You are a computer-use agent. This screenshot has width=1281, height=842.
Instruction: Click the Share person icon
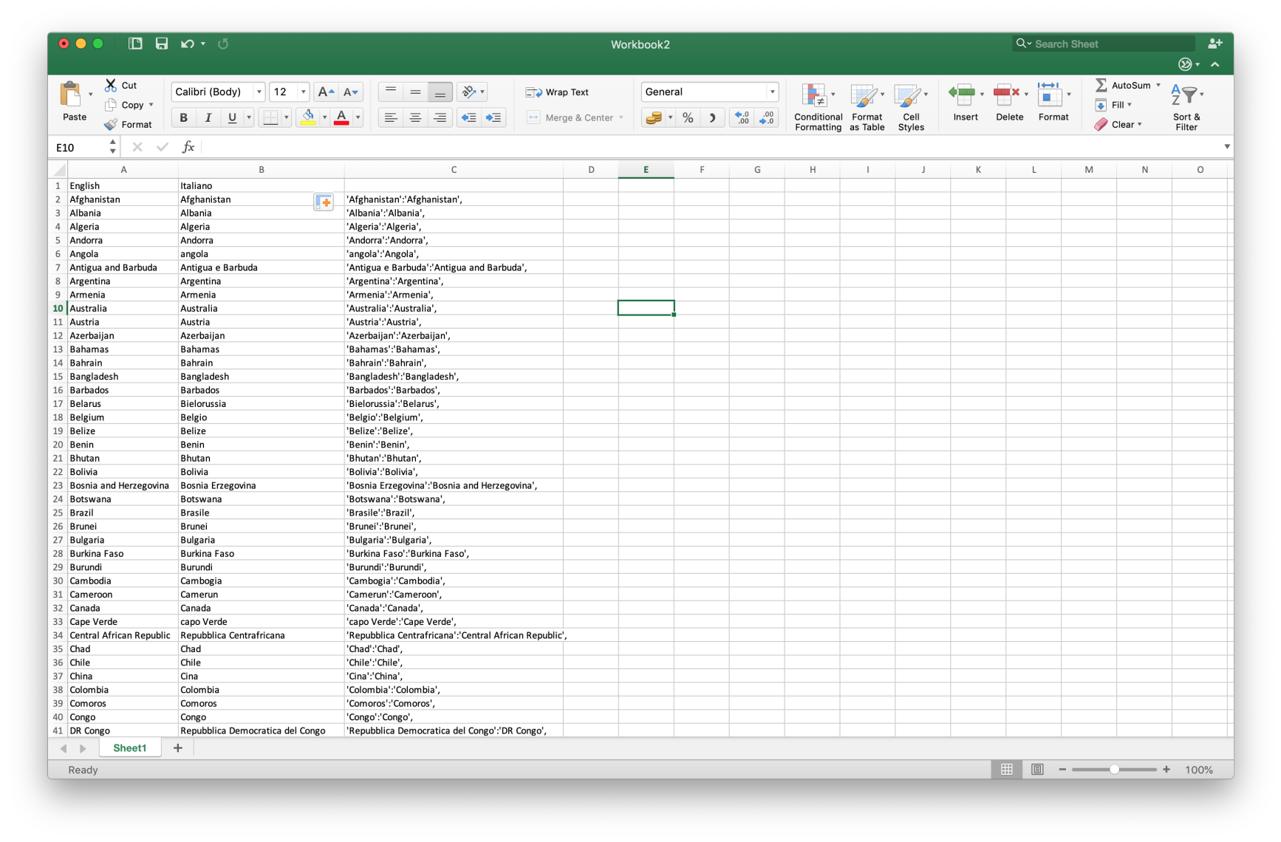click(x=1215, y=44)
